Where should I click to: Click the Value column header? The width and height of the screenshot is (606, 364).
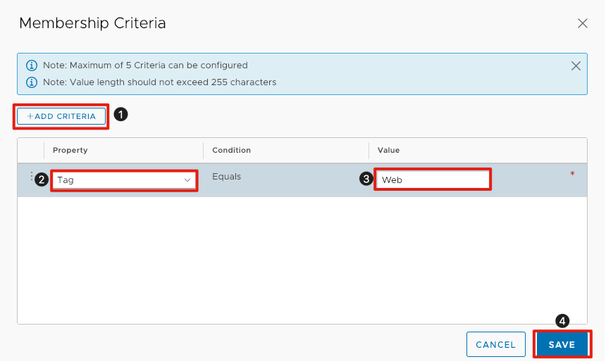[x=388, y=150]
